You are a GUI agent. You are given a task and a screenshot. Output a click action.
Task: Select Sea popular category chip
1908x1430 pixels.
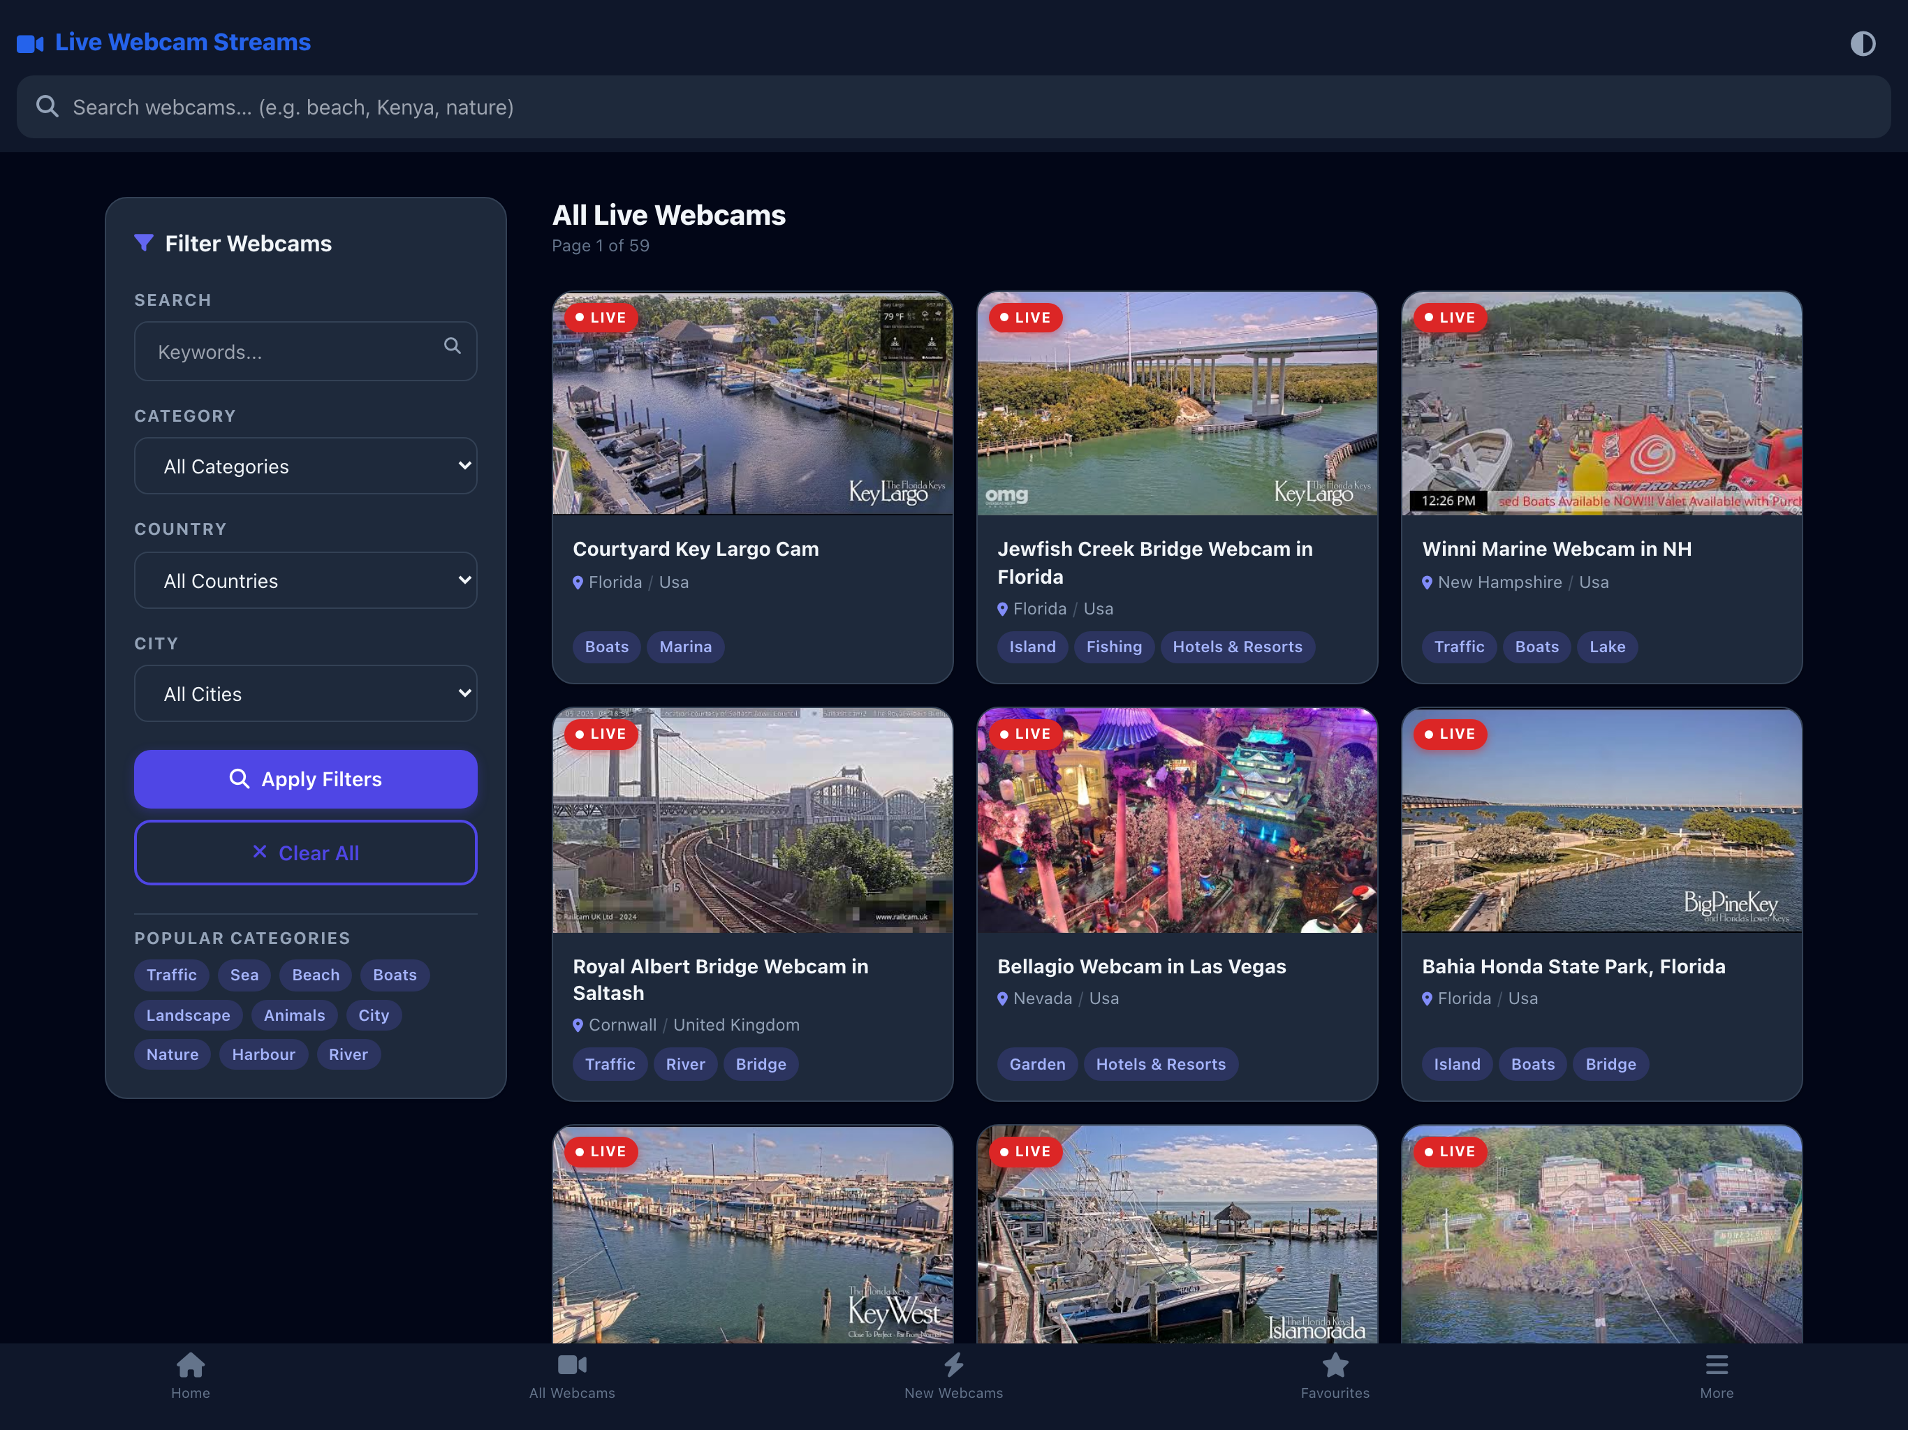(x=244, y=975)
